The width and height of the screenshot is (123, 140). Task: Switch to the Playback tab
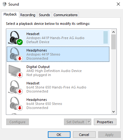10,14
